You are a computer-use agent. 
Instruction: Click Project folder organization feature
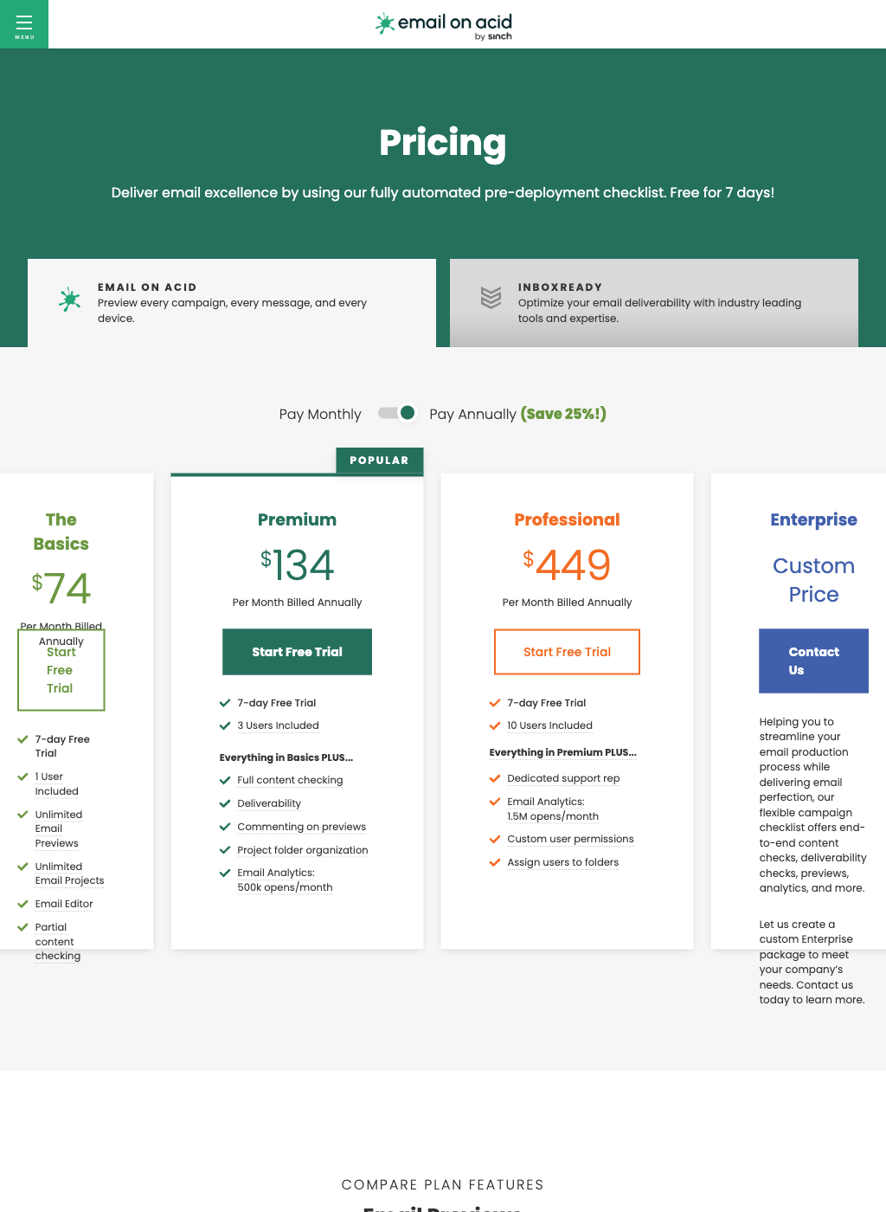point(303,850)
